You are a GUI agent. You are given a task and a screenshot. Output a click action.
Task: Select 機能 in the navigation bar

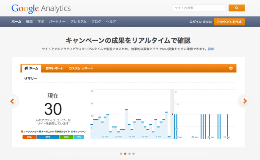click(29, 22)
